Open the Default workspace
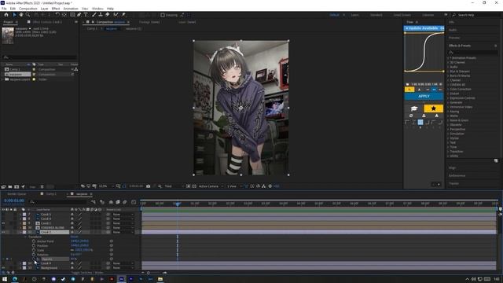The height and width of the screenshot is (283, 503). (334, 15)
